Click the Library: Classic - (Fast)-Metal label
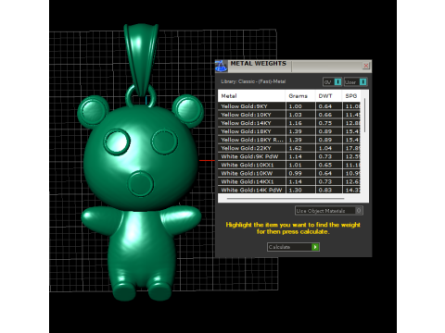The image size is (445, 333). click(x=253, y=81)
